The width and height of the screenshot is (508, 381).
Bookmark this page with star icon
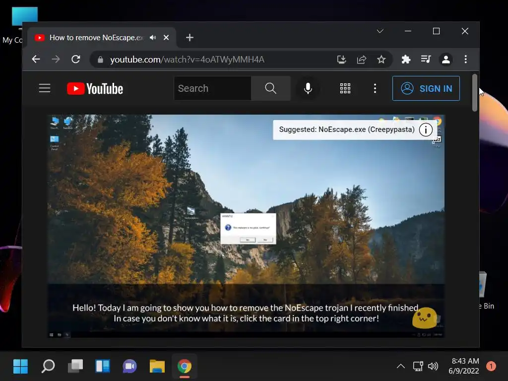point(381,60)
